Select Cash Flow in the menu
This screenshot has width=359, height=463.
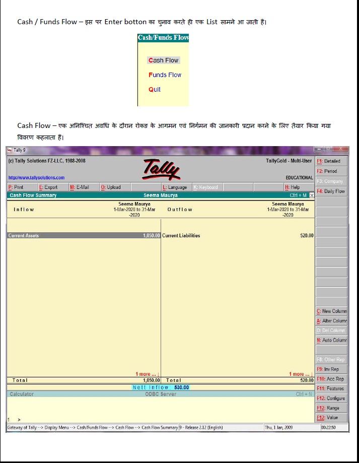(x=163, y=60)
